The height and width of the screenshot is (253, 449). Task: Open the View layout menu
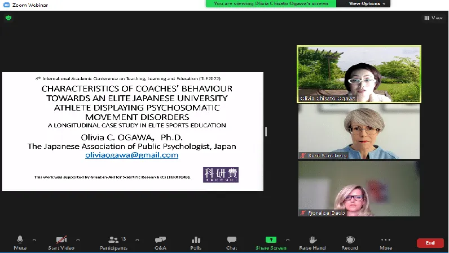pyautogui.click(x=433, y=17)
